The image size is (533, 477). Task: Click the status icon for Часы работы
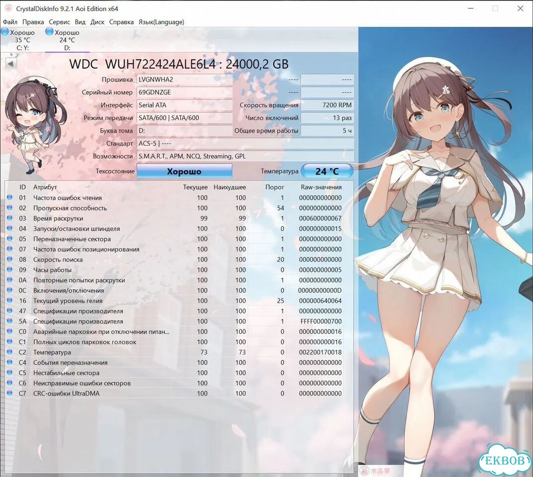[9, 269]
